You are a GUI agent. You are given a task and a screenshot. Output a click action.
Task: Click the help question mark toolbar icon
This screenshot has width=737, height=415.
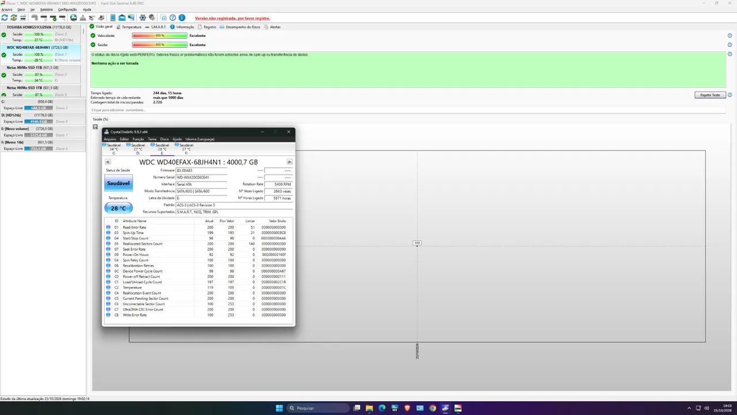click(172, 18)
